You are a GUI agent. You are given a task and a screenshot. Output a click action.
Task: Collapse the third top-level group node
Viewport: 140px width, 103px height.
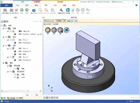(4, 45)
